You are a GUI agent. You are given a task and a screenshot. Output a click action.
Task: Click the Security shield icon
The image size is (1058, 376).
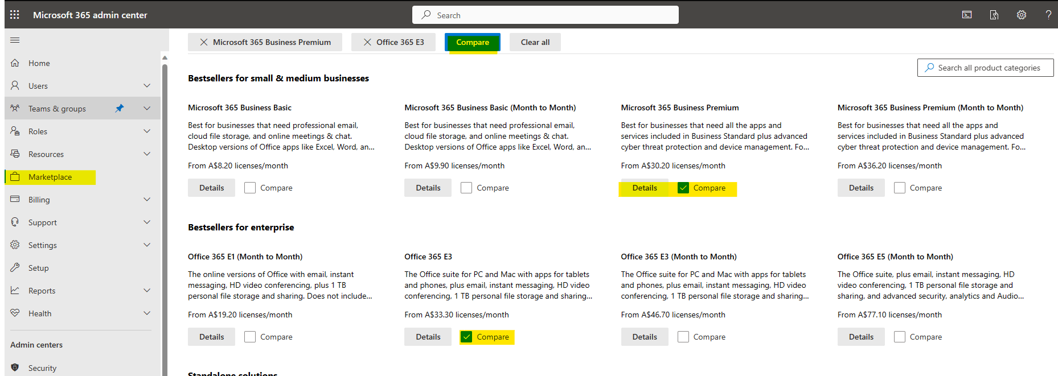[x=15, y=367]
